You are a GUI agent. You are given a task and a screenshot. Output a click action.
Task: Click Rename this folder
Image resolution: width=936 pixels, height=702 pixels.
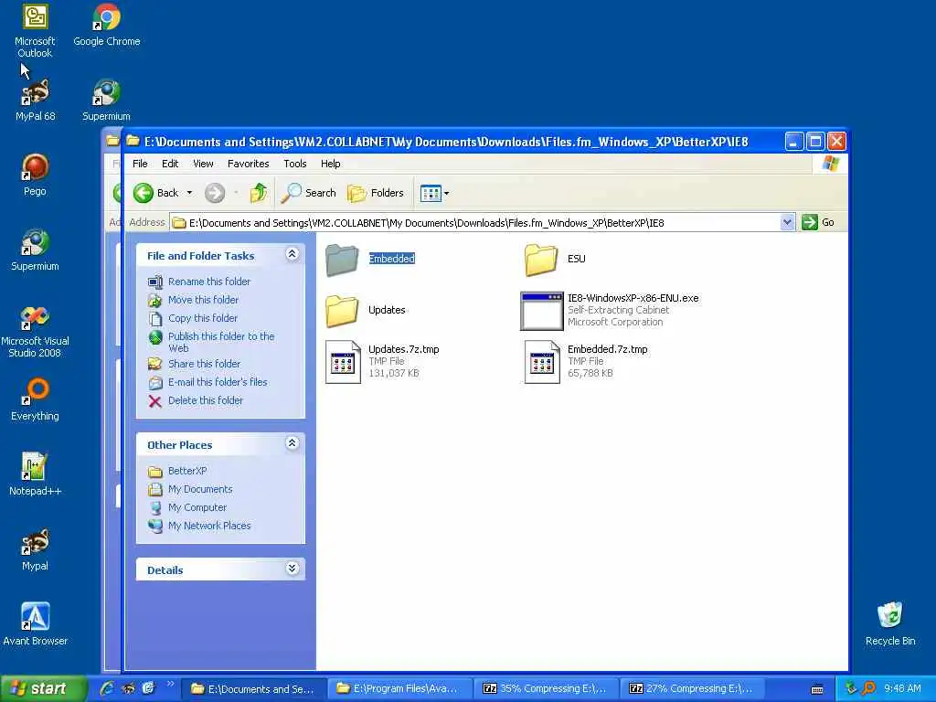coord(209,282)
